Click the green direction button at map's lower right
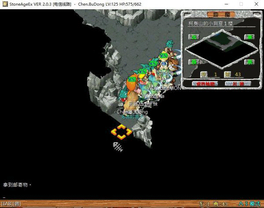Screen dimensions: 264x208 coord(249,62)
